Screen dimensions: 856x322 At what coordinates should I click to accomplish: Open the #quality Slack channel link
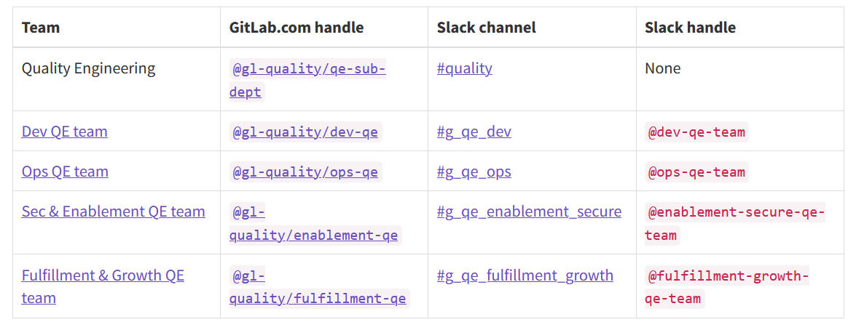[465, 68]
